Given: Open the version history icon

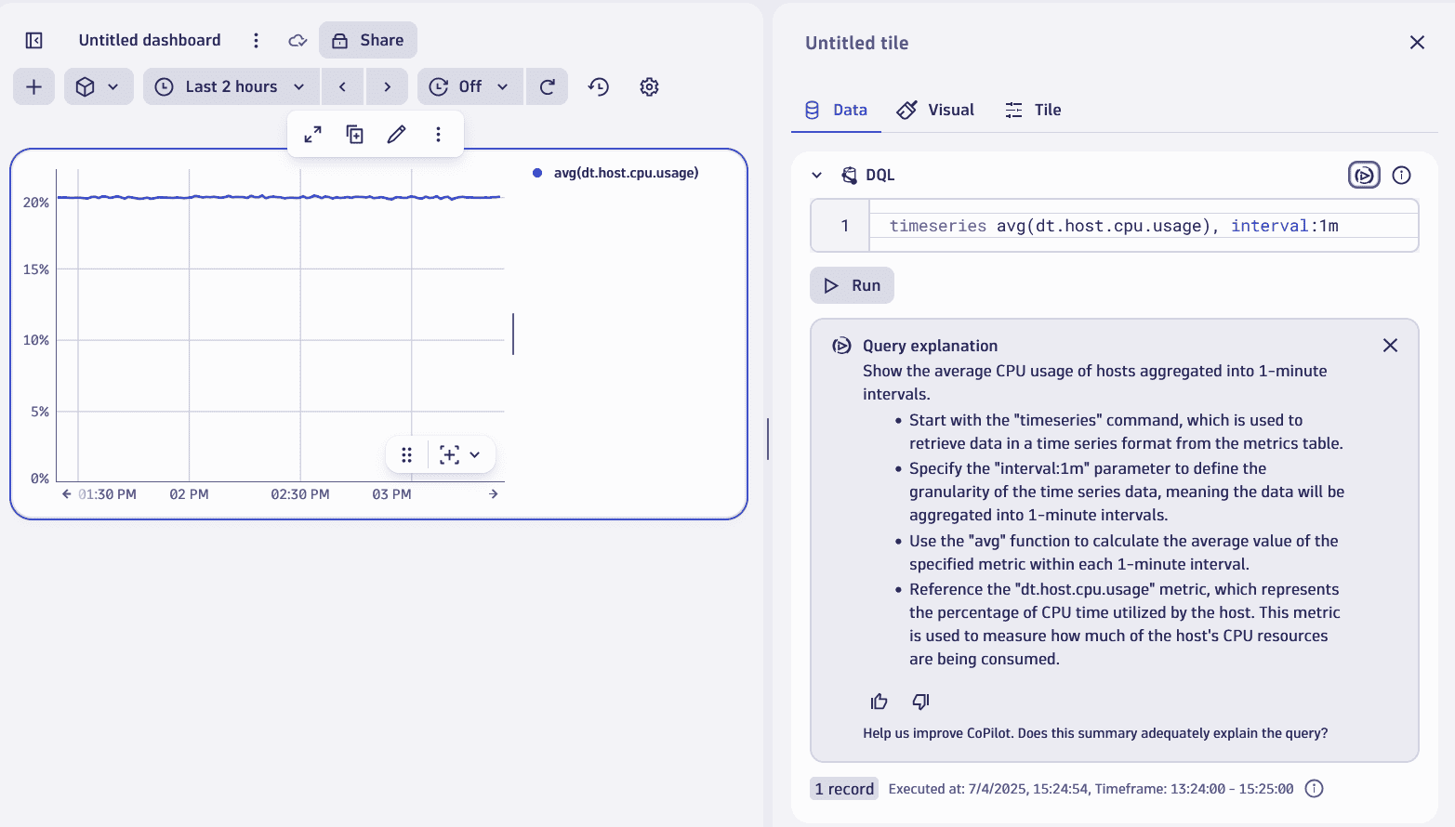Looking at the screenshot, I should click(599, 86).
